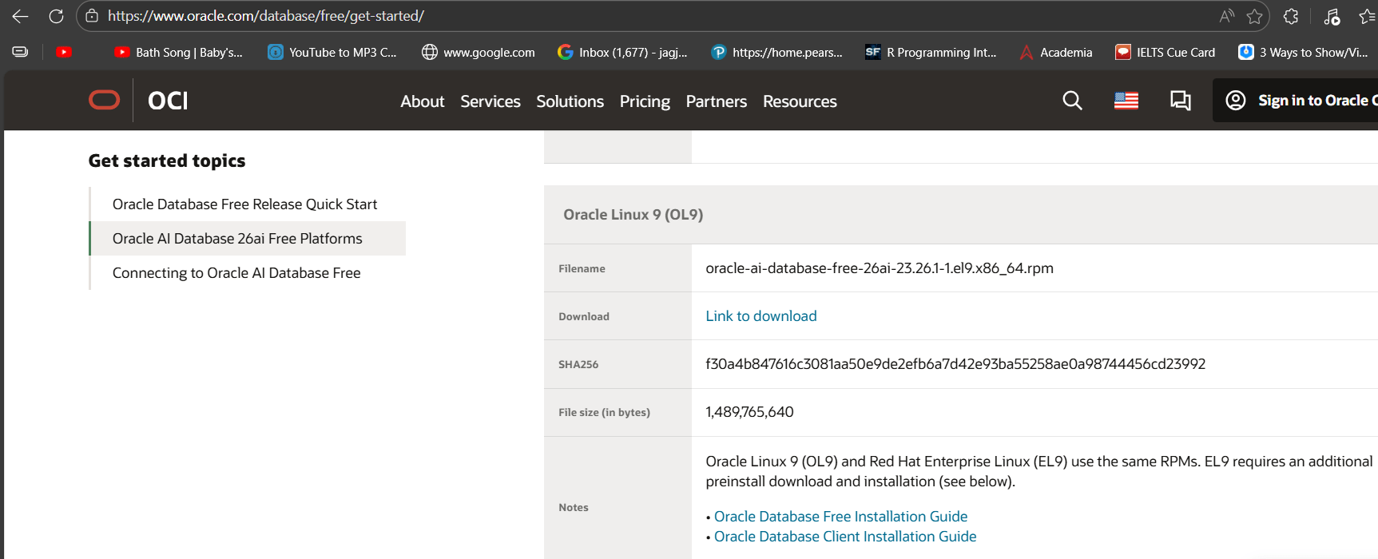1378x559 pixels.
Task: Reload the page with the refresh icon
Action: click(56, 16)
